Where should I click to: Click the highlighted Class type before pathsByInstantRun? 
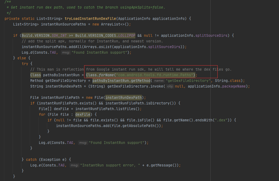(x=36, y=75)
